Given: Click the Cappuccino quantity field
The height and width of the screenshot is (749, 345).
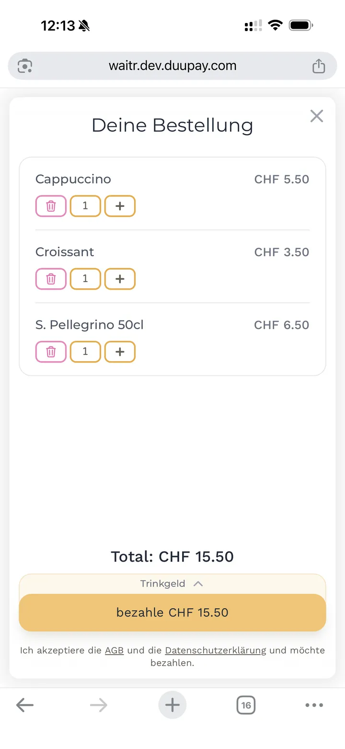Looking at the screenshot, I should (85, 206).
